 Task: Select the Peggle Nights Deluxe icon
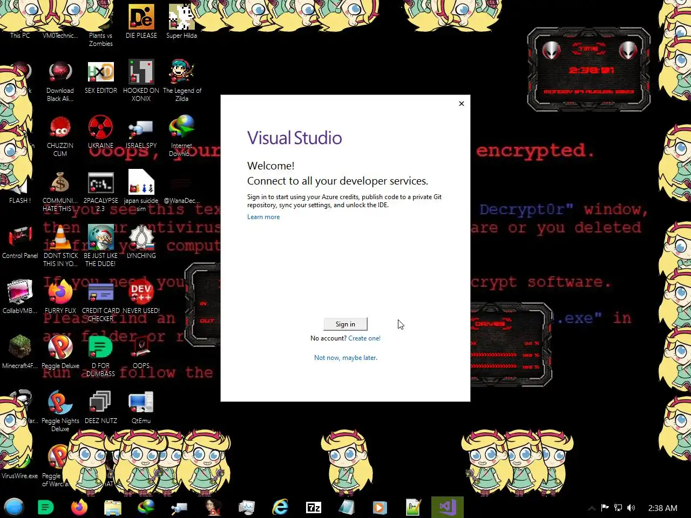60,411
